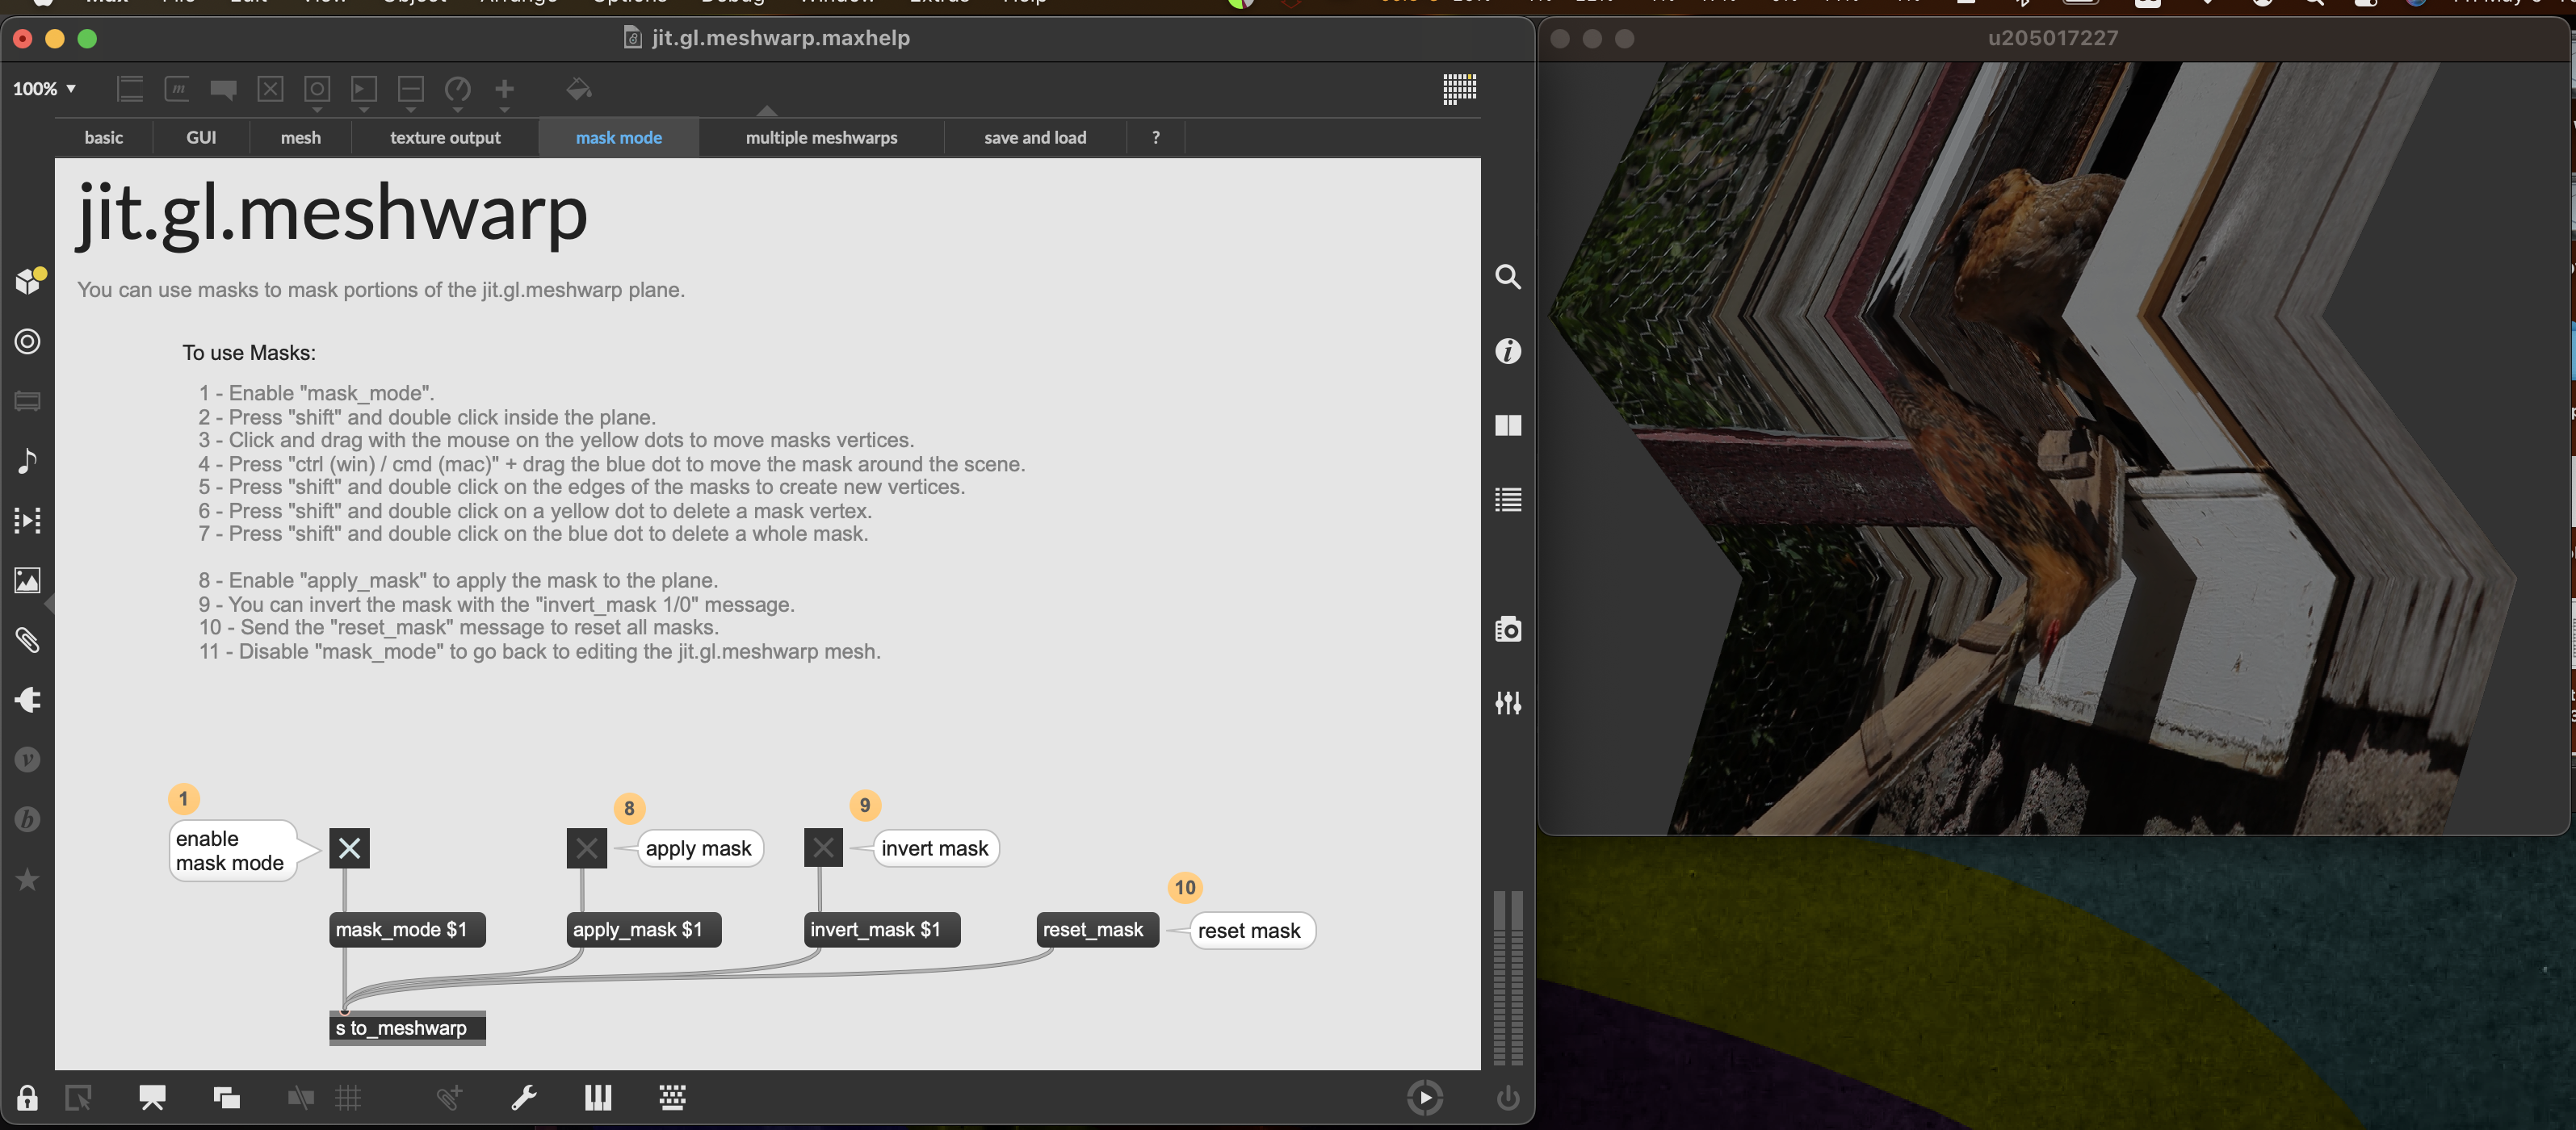This screenshot has width=2576, height=1130.
Task: Open the BEAP b icon in left sidebar
Action: 28,819
